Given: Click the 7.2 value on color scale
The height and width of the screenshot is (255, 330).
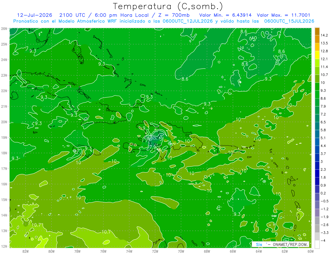Looking at the screenshot, I should click(324, 114).
